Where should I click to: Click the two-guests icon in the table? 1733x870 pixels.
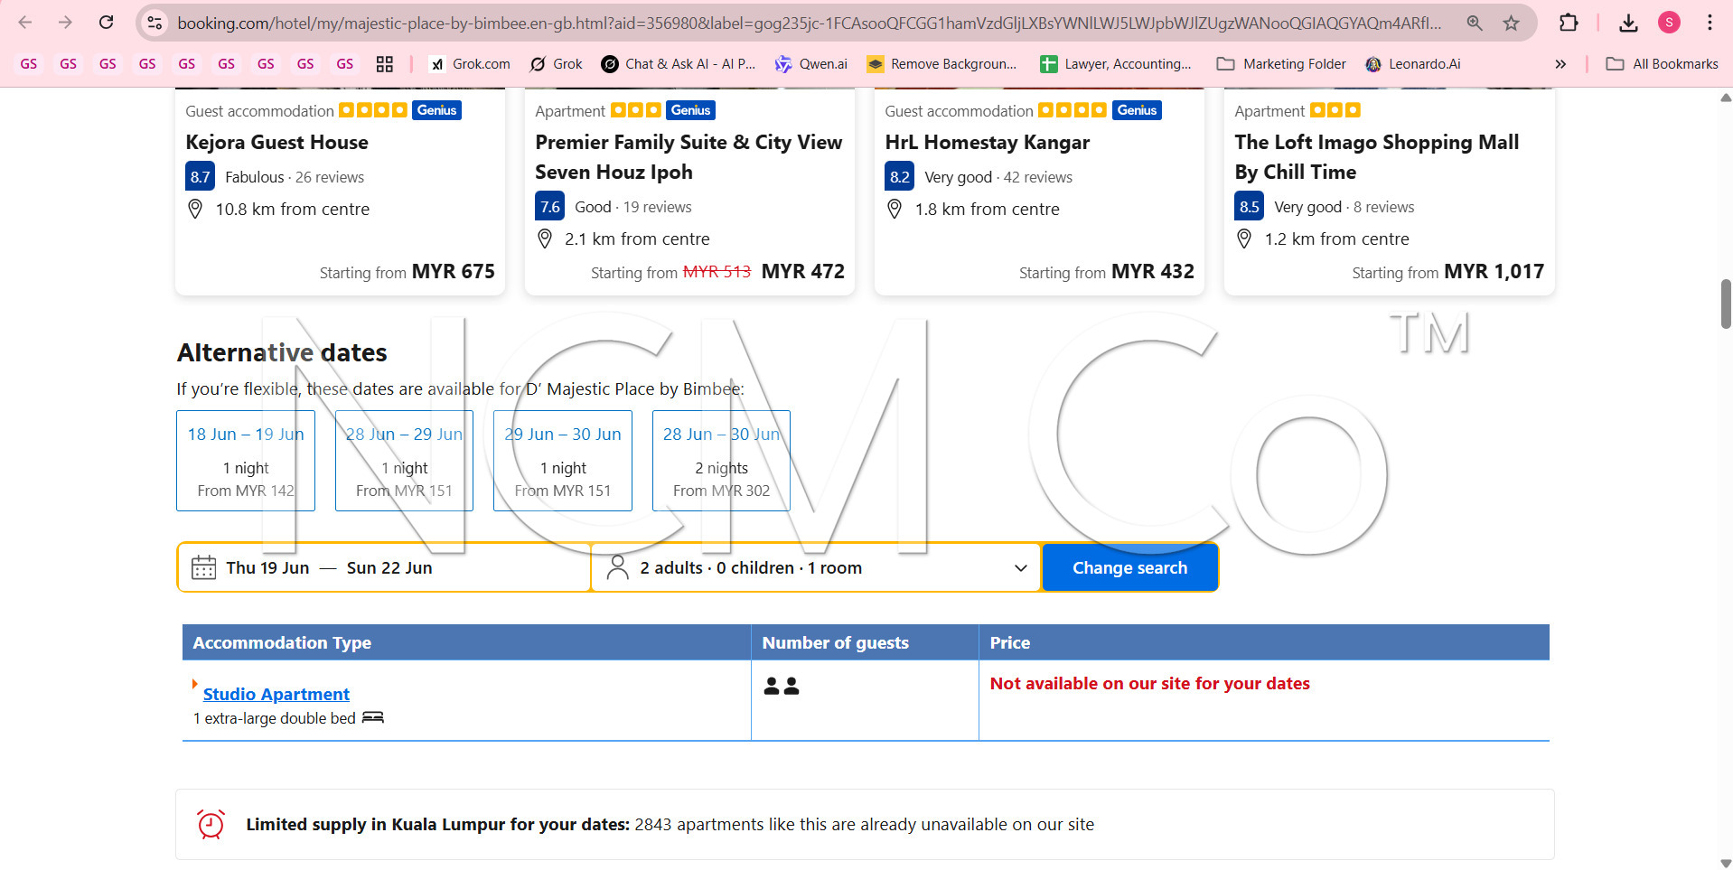[782, 687]
